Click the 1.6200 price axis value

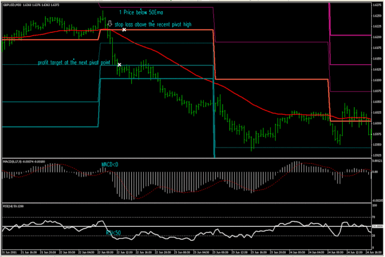click(x=377, y=37)
